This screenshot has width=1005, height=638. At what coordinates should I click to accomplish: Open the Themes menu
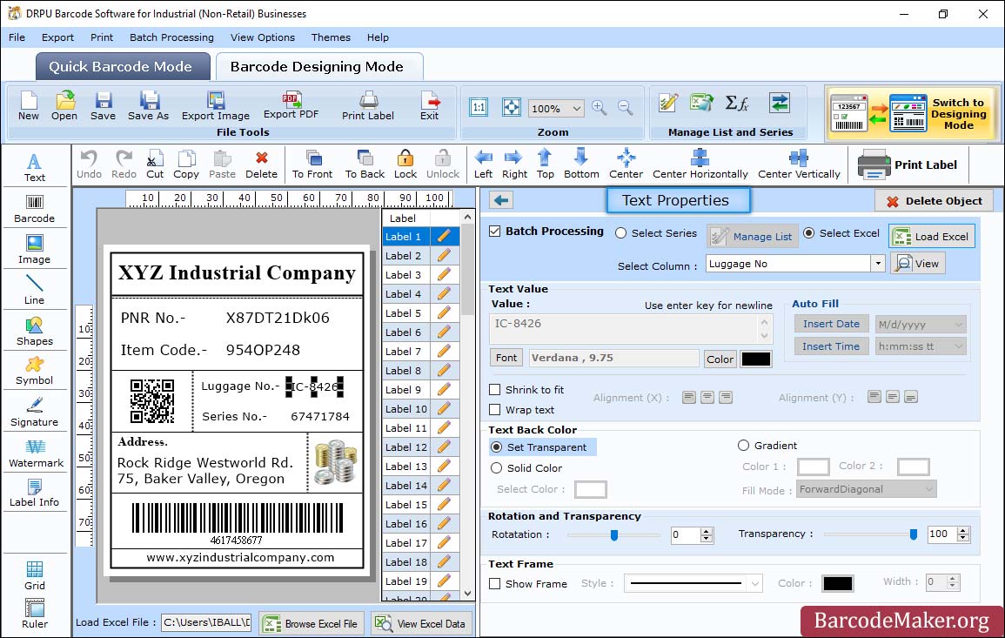click(331, 37)
